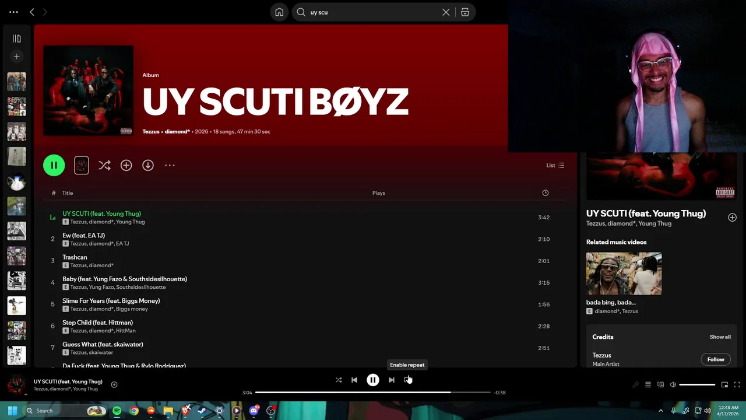Open the three-dot app menu at top left
Viewport: 746px width, 420px height.
click(13, 12)
